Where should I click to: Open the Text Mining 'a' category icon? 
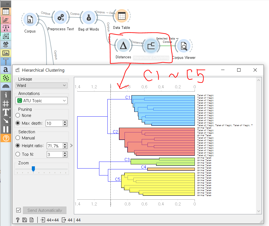tap(6, 69)
